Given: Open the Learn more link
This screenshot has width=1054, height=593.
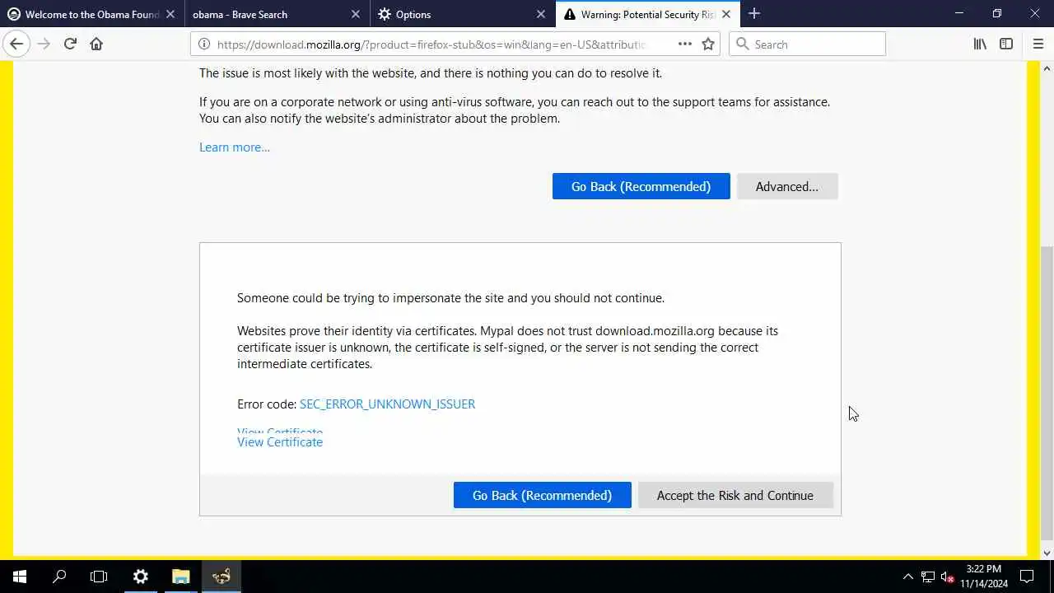Looking at the screenshot, I should point(235,147).
